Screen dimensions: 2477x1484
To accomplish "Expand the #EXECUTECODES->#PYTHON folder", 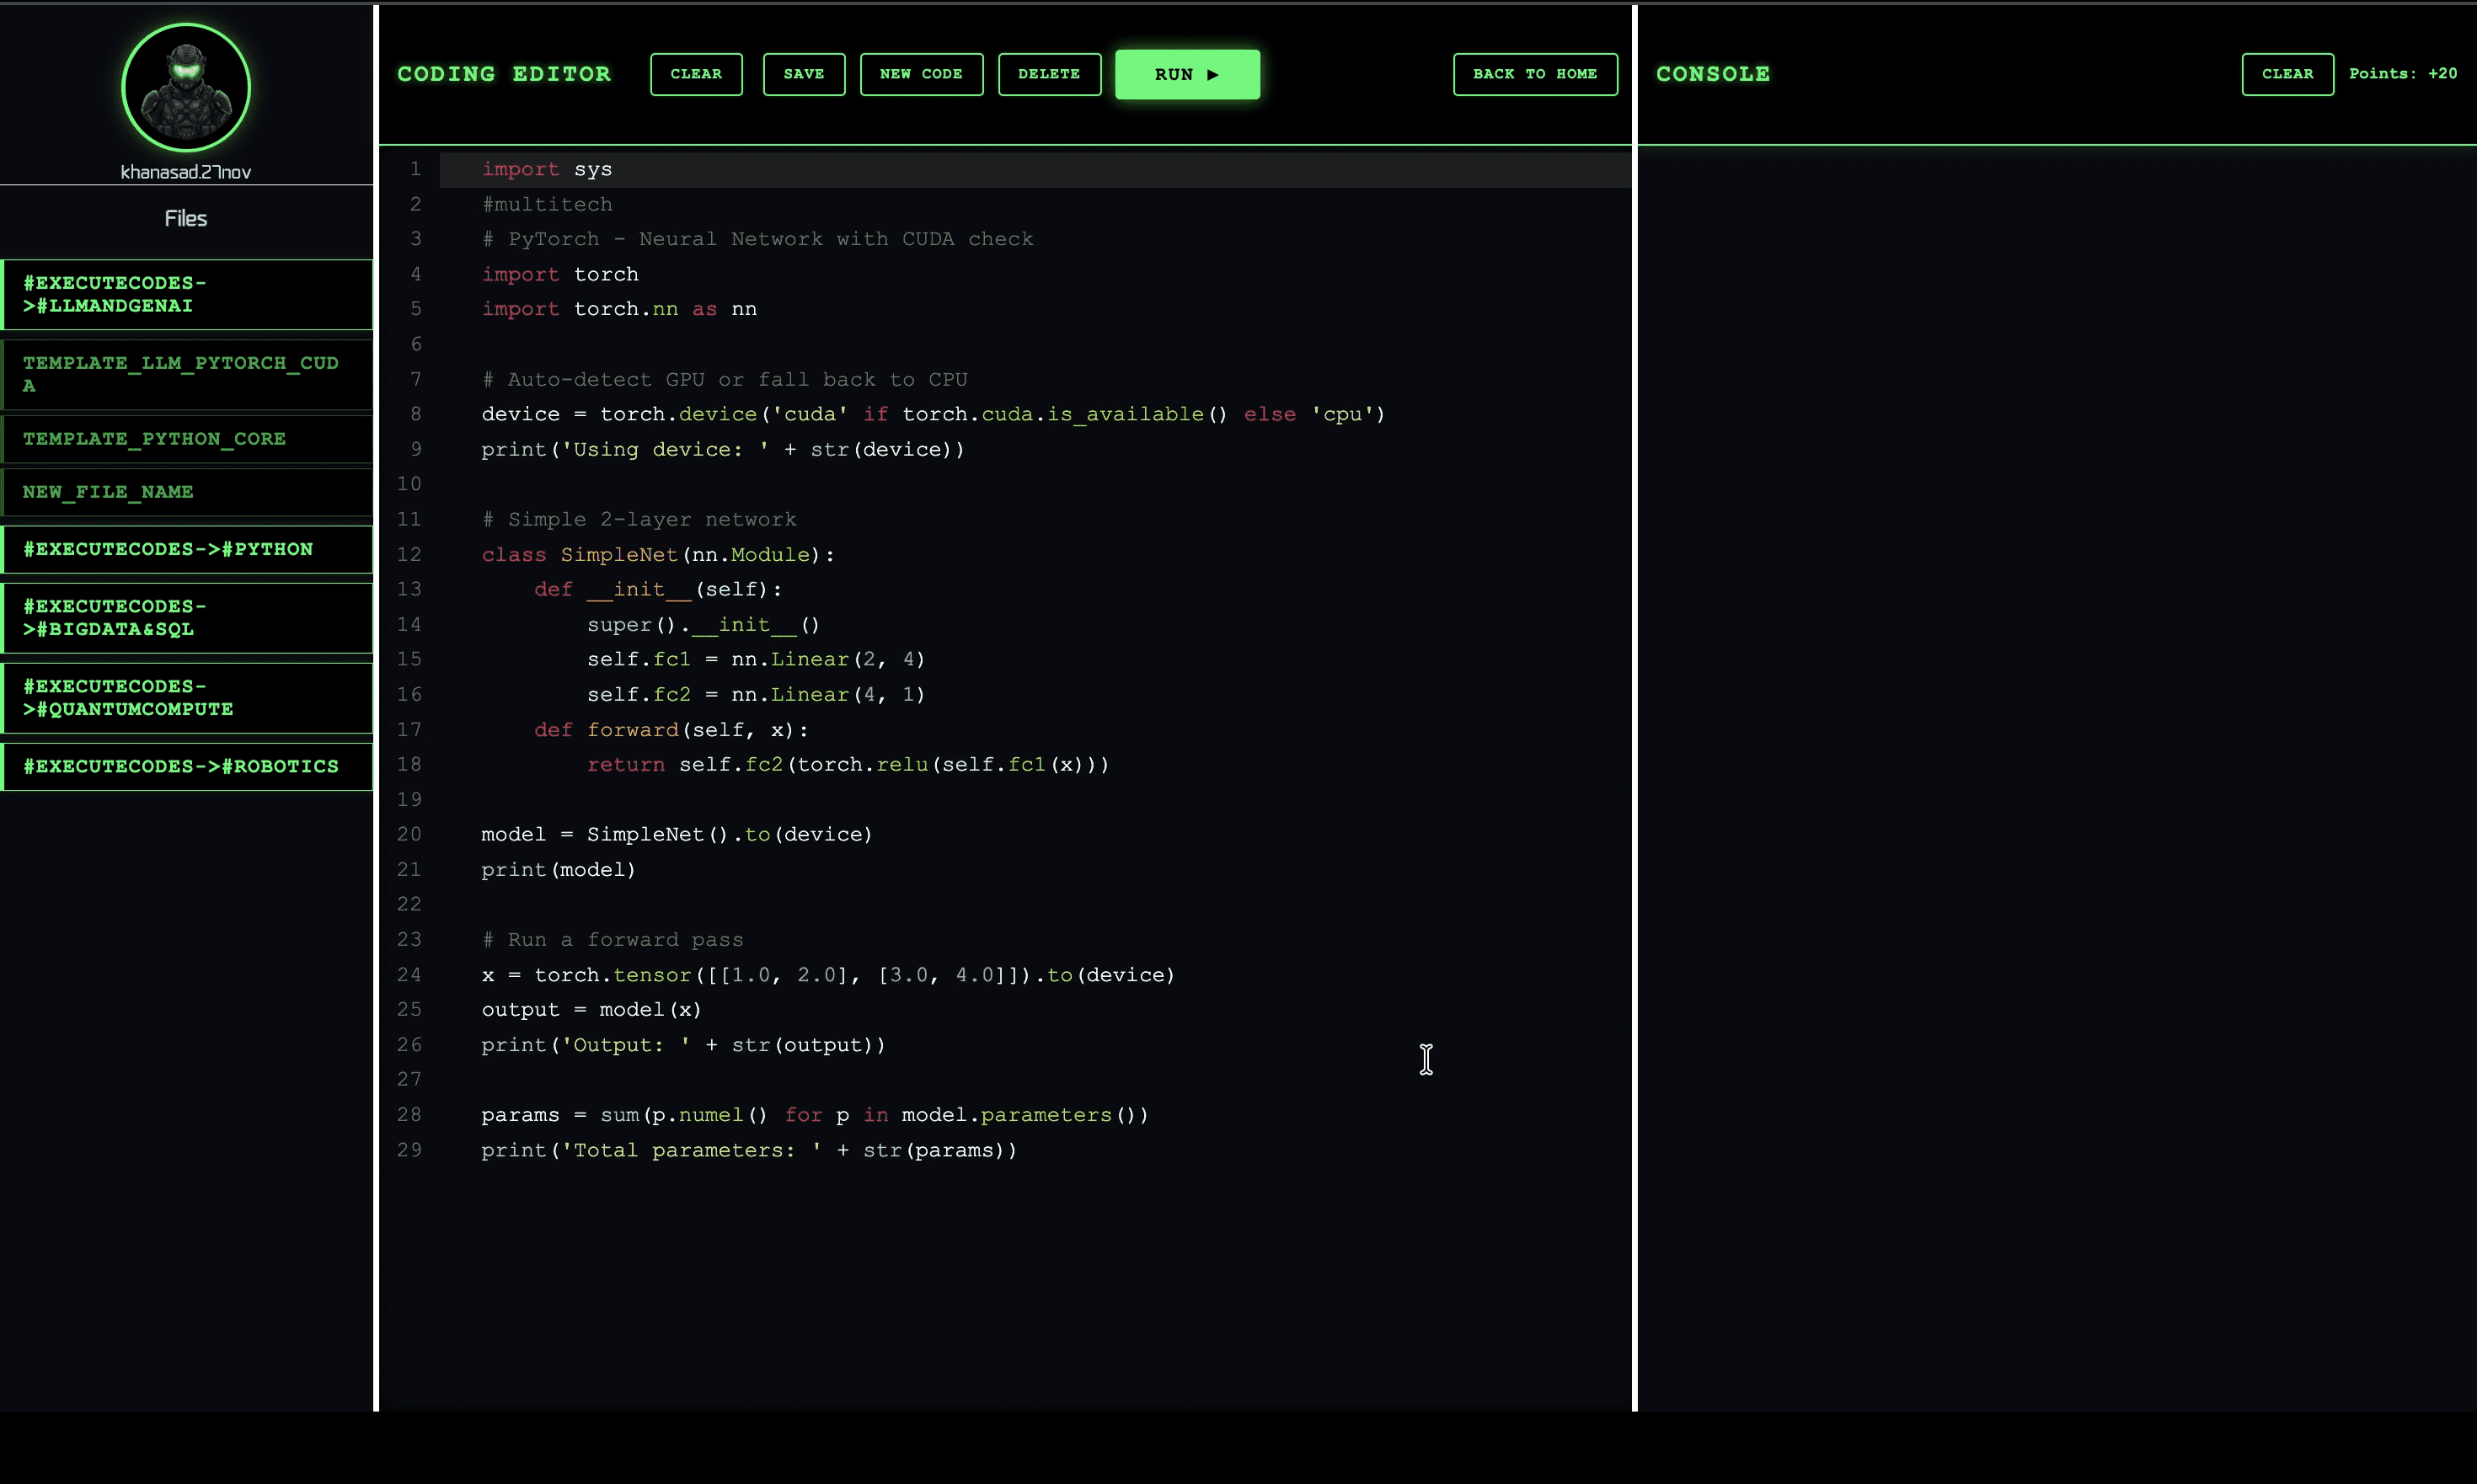I will pos(187,549).
